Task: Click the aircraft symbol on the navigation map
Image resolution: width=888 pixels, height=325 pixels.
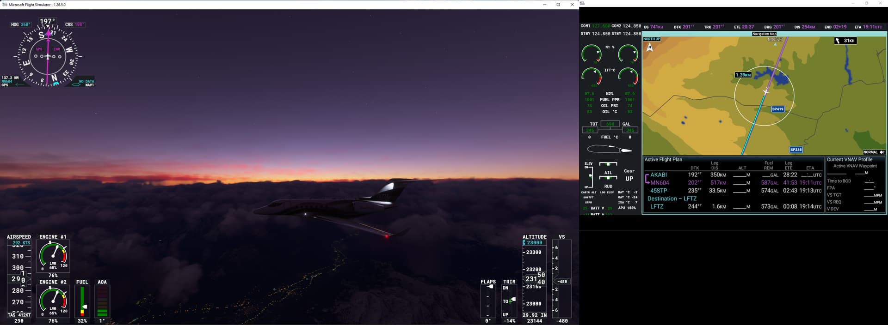Action: (766, 91)
